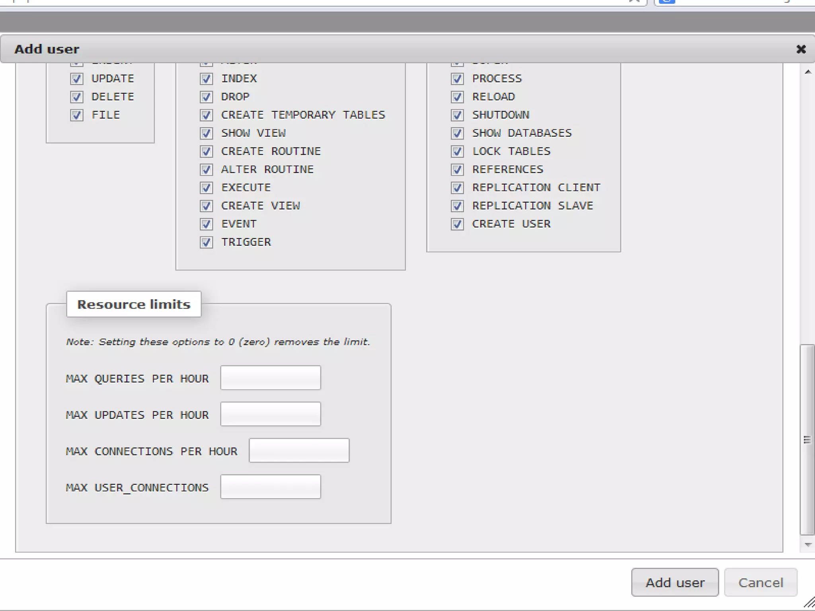Toggle the SHOW DATABASES checkbox

pyautogui.click(x=457, y=133)
